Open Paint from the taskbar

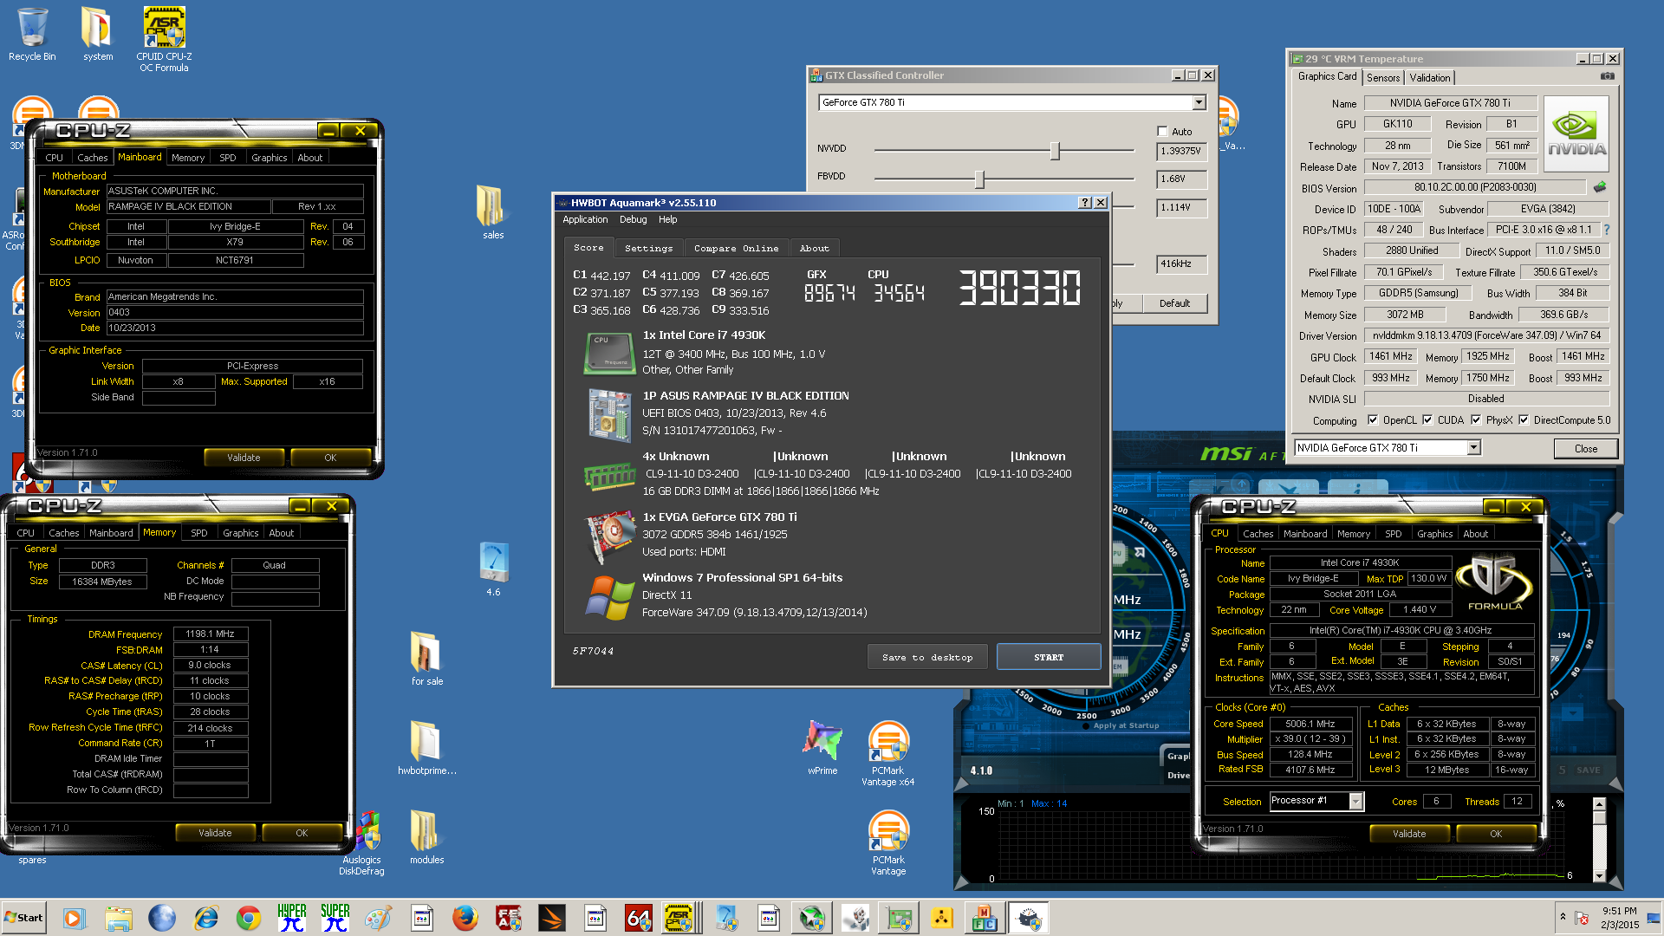point(379,918)
